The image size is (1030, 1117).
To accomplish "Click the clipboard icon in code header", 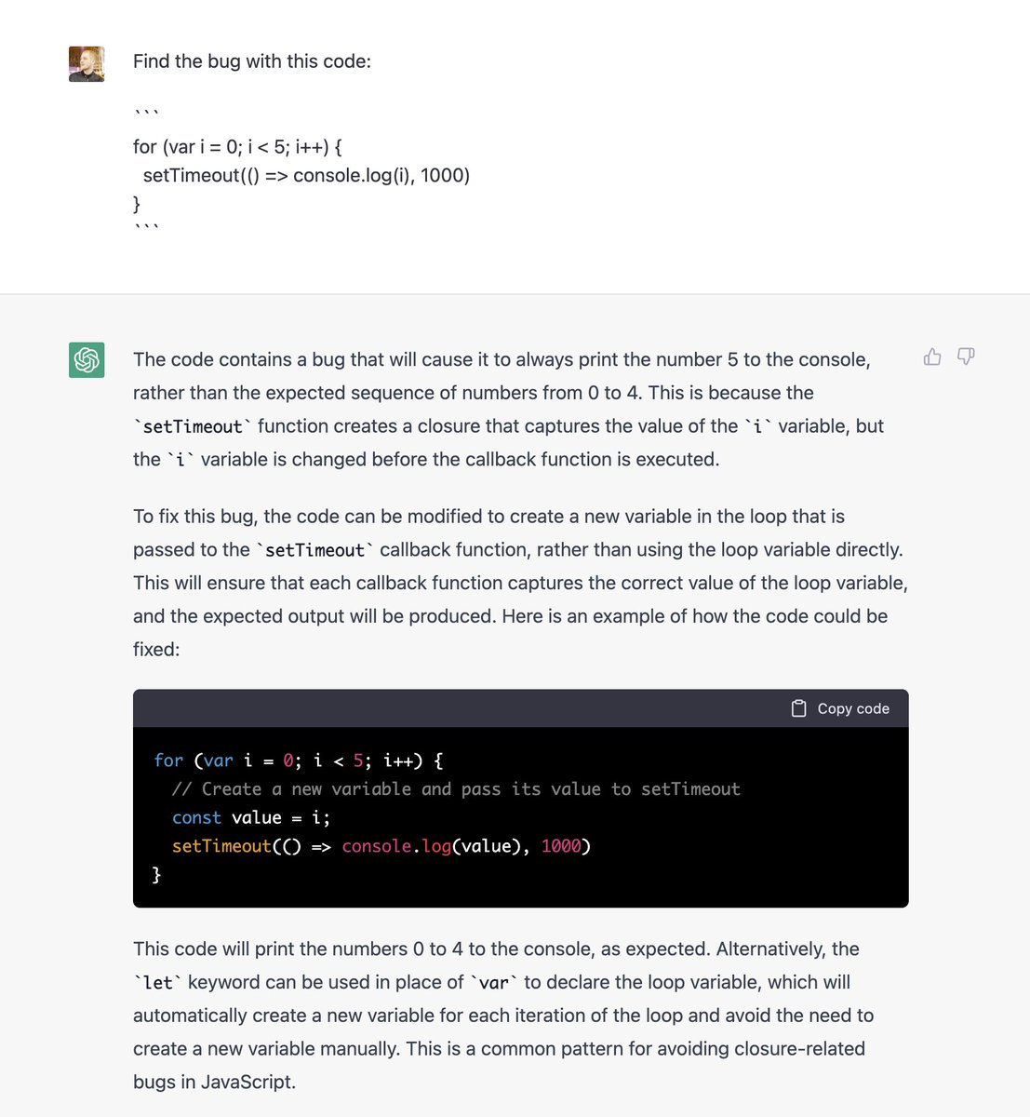I will [x=798, y=708].
